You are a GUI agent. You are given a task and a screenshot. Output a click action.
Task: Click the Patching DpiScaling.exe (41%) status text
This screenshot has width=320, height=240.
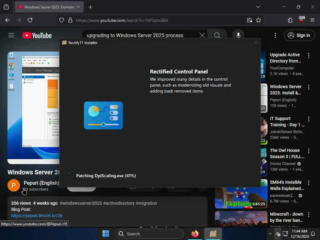(106, 176)
